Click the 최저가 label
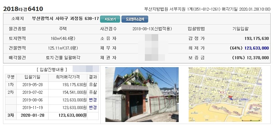This screenshot has height=127, width=274. click(196, 48)
